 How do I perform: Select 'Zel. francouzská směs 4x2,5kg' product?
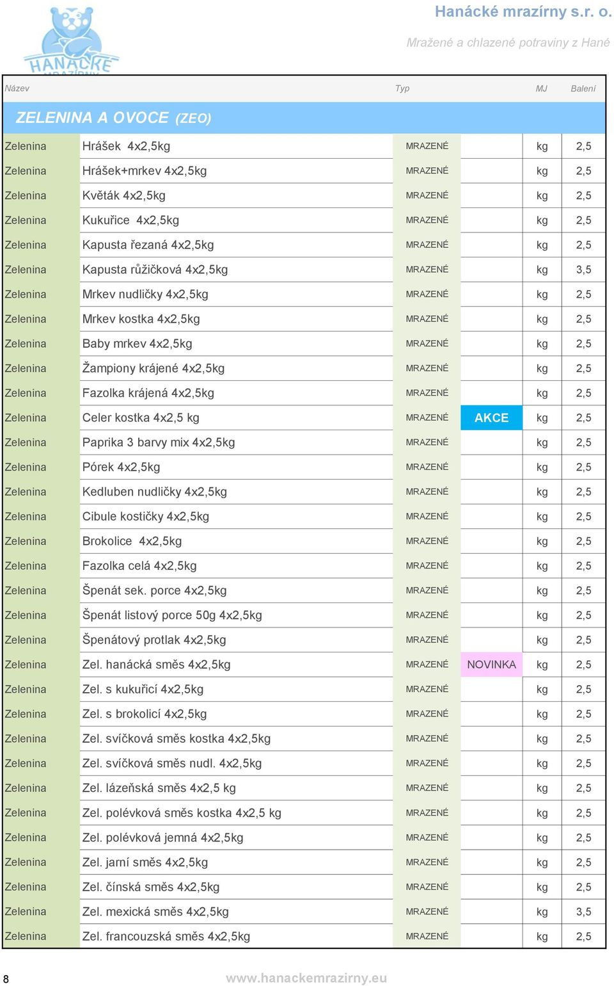(x=166, y=936)
